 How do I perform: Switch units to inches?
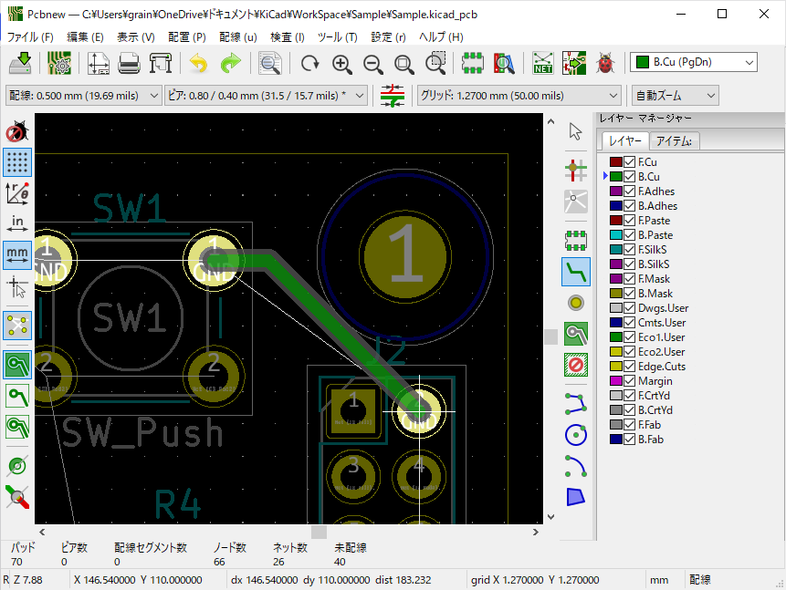(17, 224)
